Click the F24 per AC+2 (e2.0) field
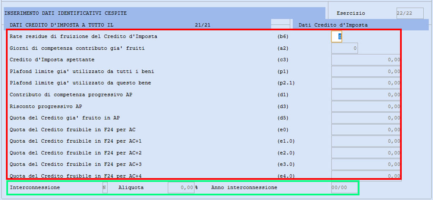The image size is (433, 200). click(366, 153)
